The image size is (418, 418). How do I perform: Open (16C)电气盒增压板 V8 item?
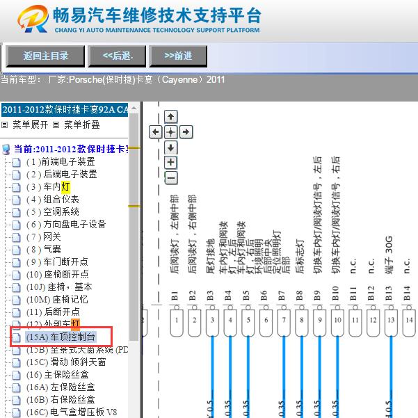pyautogui.click(x=72, y=412)
